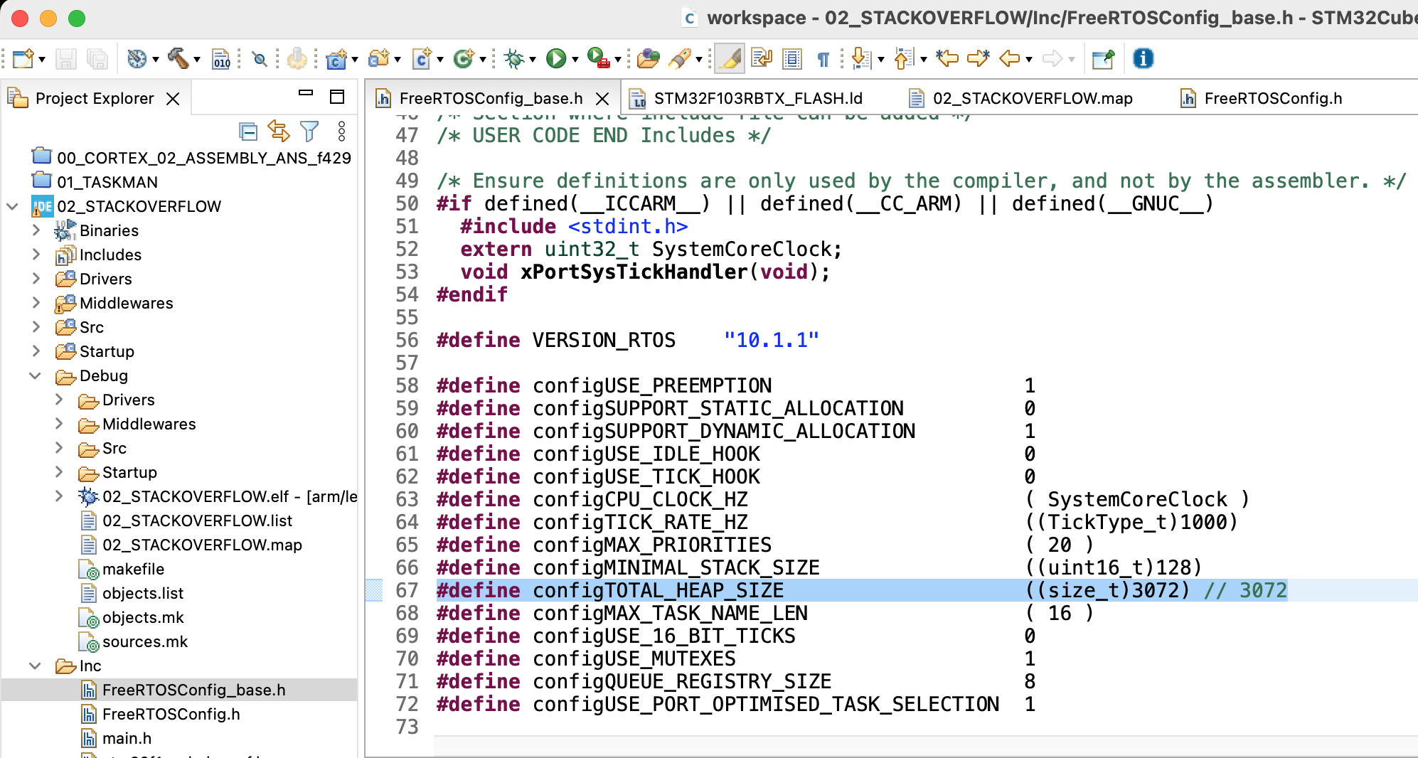Open the 02_STACKOVERFLOW.map editor tab
The height and width of the screenshot is (758, 1418).
coord(1033,98)
